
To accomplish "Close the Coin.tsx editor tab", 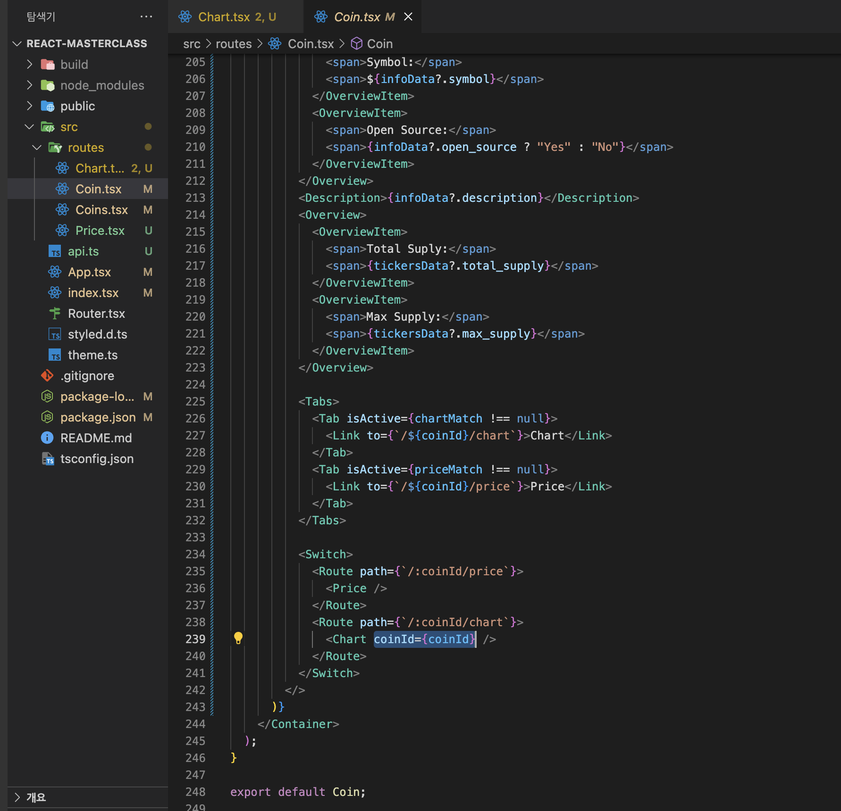I will click(x=408, y=17).
